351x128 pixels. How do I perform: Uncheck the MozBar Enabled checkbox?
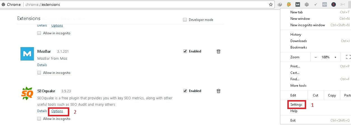[x=185, y=51]
